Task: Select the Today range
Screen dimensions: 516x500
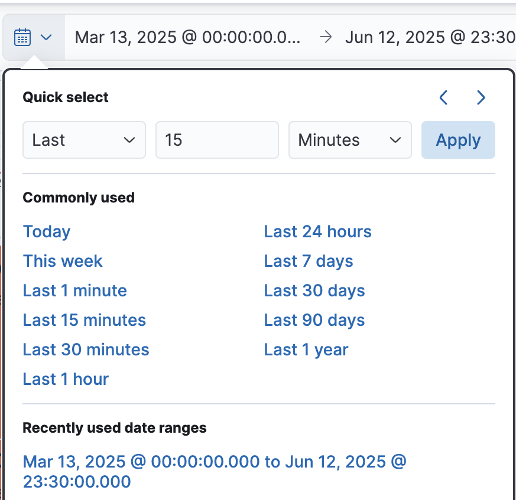Action: click(x=47, y=232)
